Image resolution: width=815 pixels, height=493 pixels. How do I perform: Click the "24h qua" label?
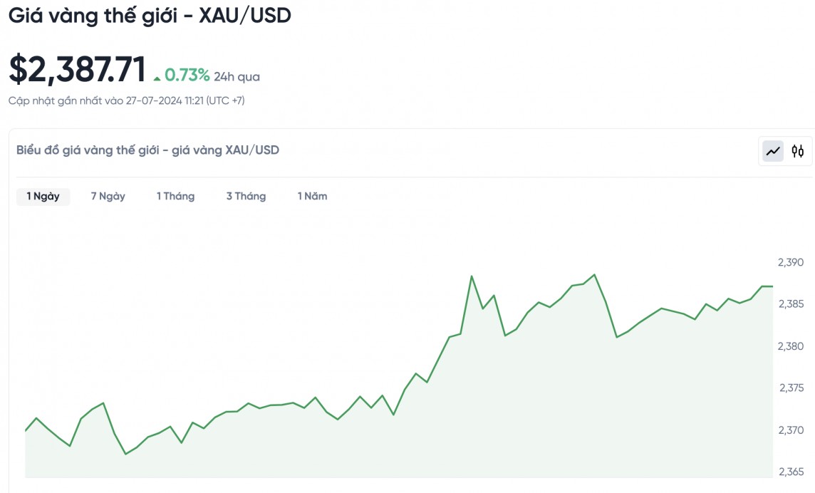point(237,76)
